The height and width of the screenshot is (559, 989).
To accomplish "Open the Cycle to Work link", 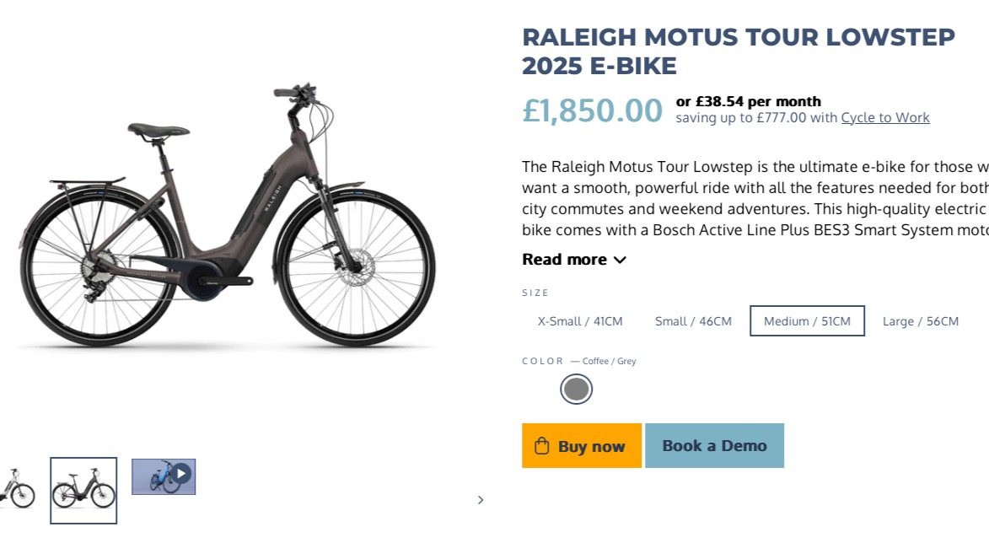I will point(885,118).
